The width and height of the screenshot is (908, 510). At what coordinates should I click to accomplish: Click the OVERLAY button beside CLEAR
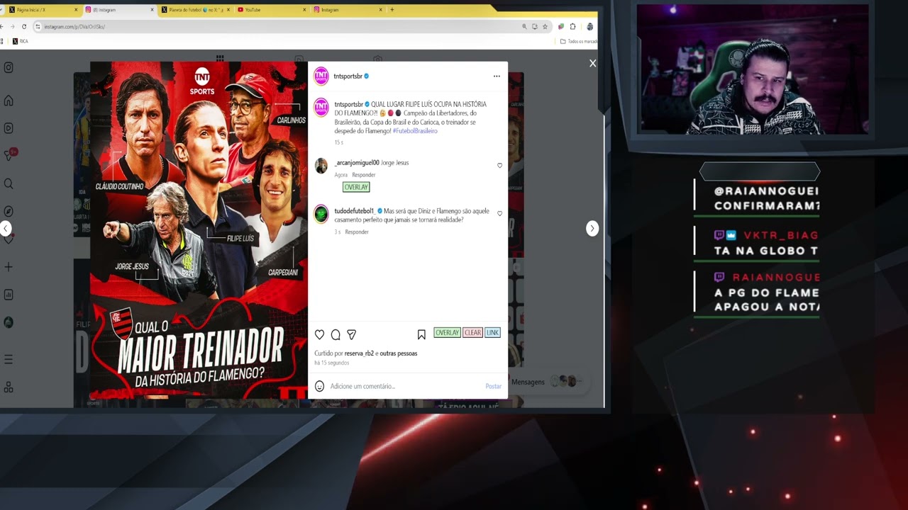pos(447,333)
